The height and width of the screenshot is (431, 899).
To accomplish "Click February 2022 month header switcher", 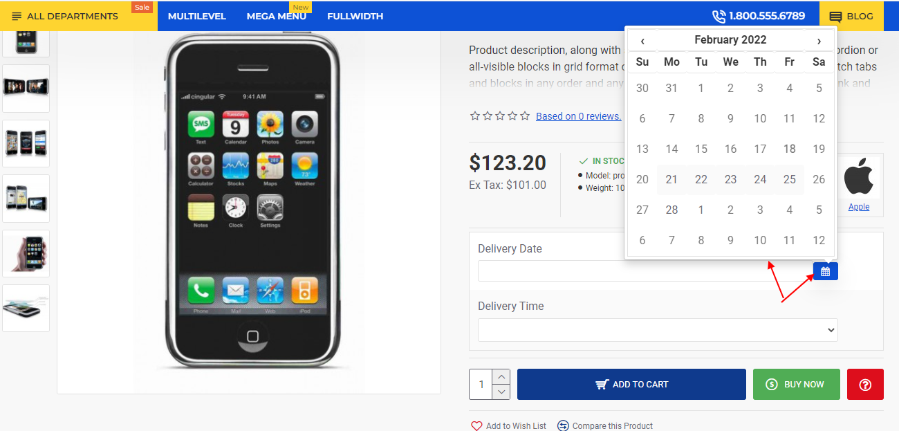I will 730,40.
